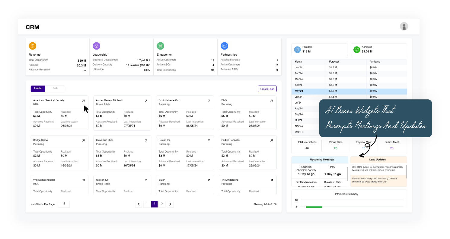Click the Upcoming Meetings panel scrollbar
Image resolution: width=450 pixels, height=239 pixels.
click(347, 174)
